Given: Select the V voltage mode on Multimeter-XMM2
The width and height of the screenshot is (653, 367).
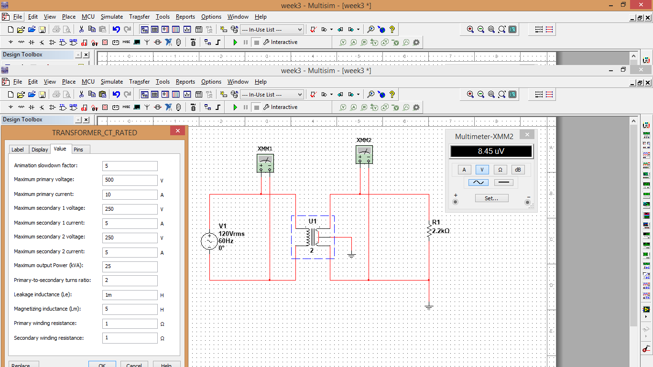Looking at the screenshot, I should coord(482,170).
